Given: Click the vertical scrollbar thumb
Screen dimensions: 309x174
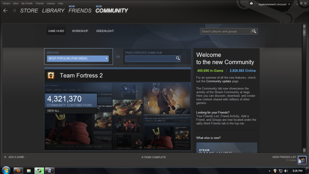Looking at the screenshot, I should pos(304,32).
